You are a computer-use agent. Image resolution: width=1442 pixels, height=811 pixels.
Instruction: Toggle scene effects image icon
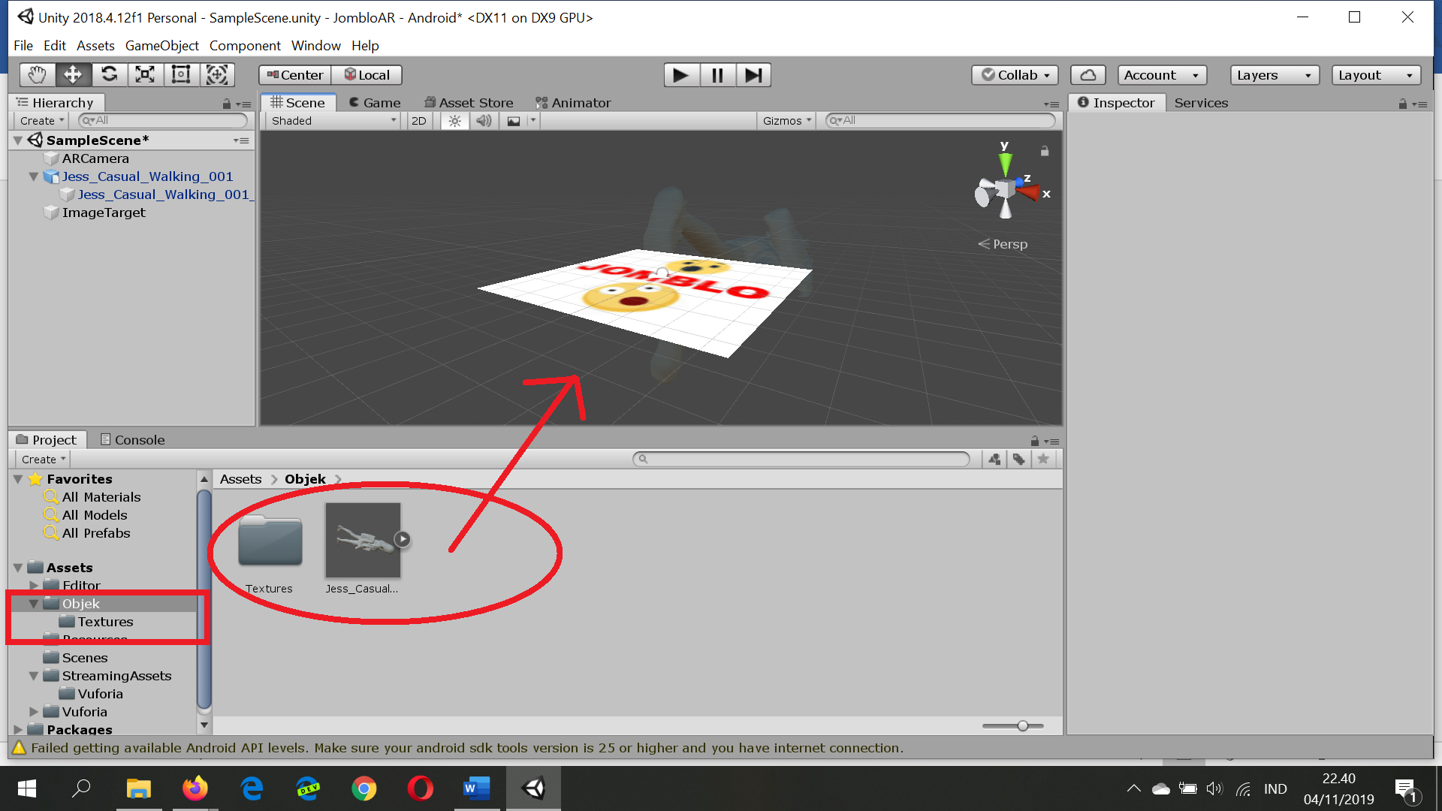[x=514, y=121]
